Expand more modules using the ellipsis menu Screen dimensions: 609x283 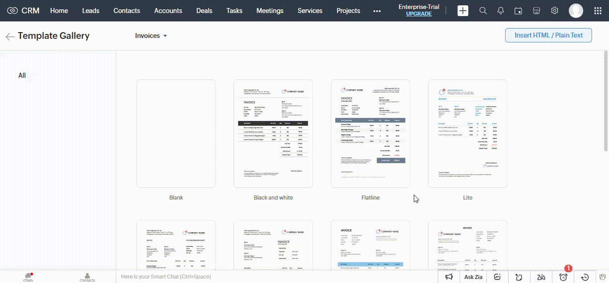coord(377,11)
